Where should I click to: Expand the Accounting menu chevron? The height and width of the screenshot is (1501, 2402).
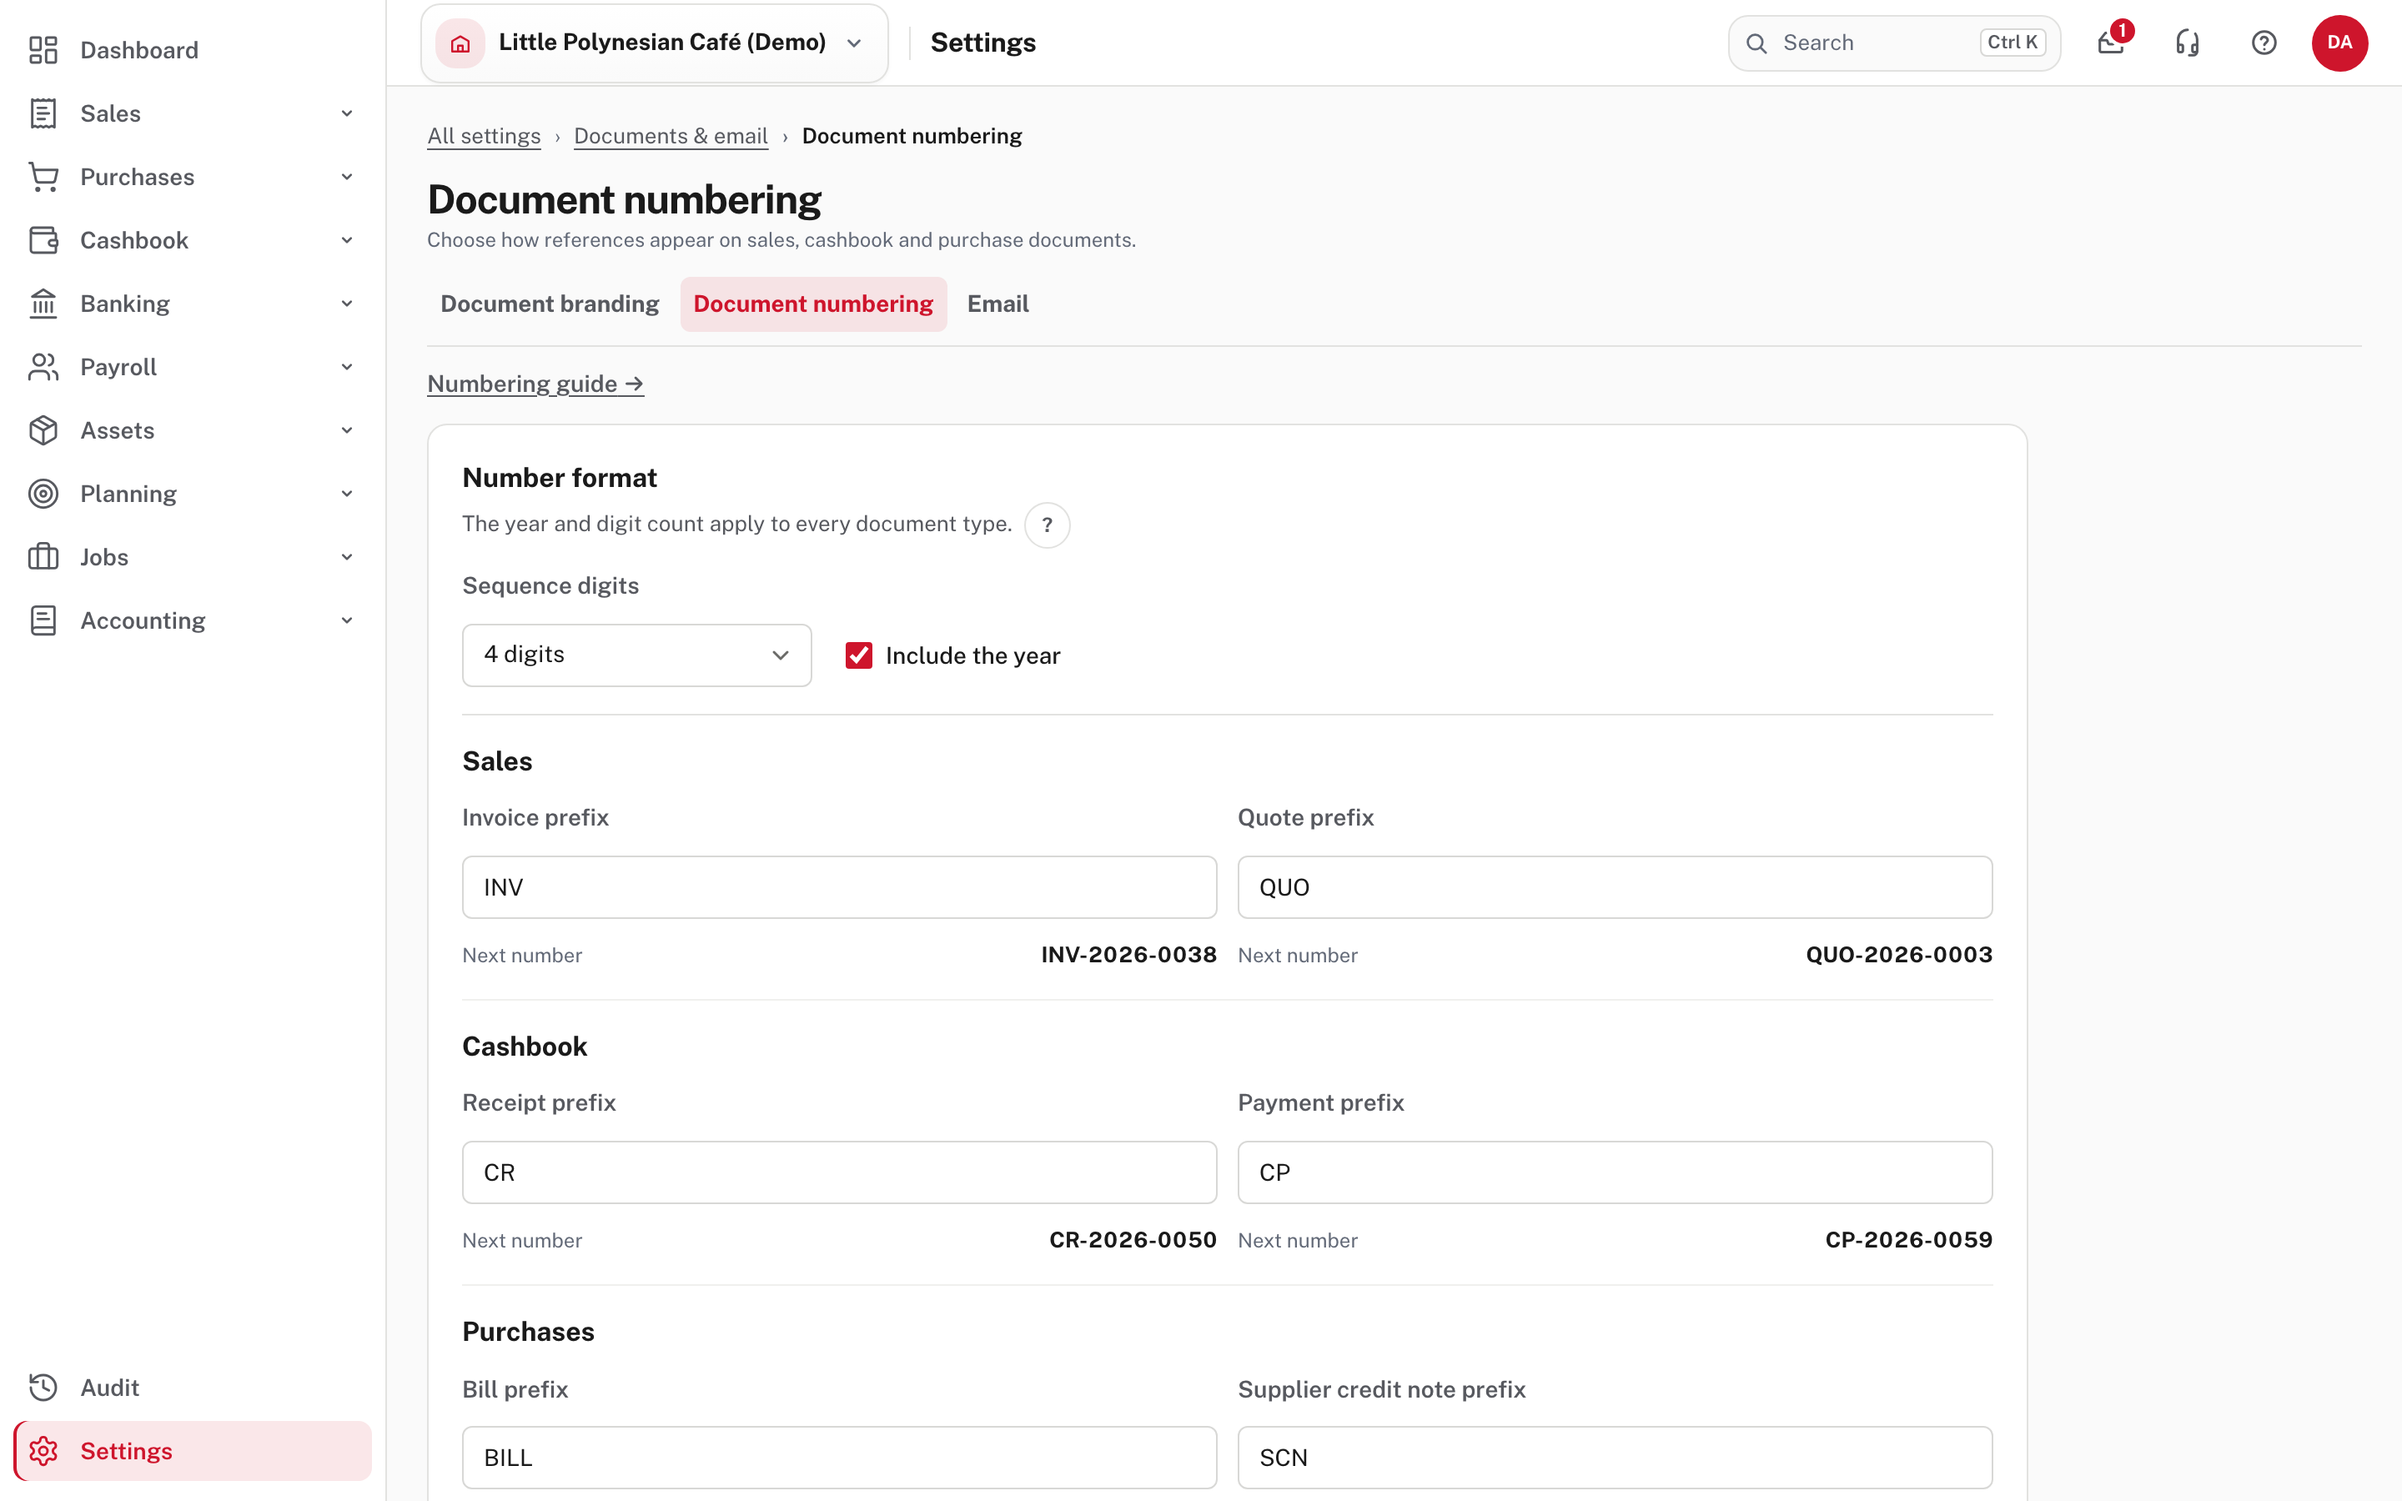(x=346, y=620)
